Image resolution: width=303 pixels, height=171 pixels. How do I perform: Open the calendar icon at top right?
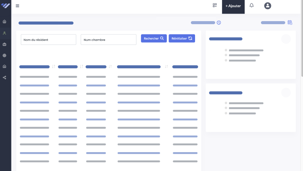(290, 23)
